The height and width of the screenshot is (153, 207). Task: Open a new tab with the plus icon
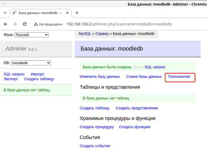[x=77, y=13]
